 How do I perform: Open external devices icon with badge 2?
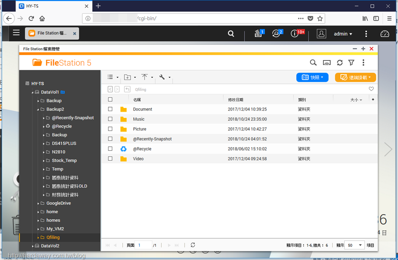coord(276,33)
